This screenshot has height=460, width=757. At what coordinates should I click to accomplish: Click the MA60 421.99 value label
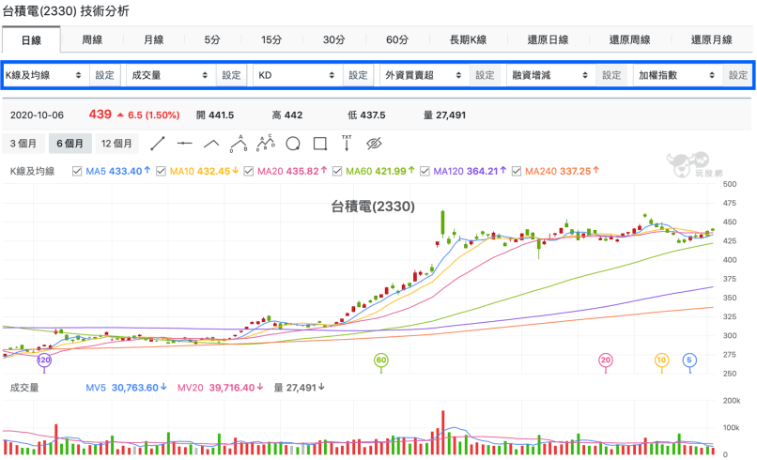click(380, 172)
